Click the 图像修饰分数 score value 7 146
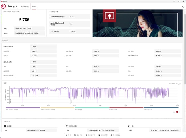Screen dimensions: 186x138 click(43, 47)
